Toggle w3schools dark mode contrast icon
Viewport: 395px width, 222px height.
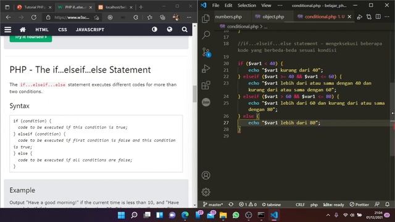[x=154, y=30]
